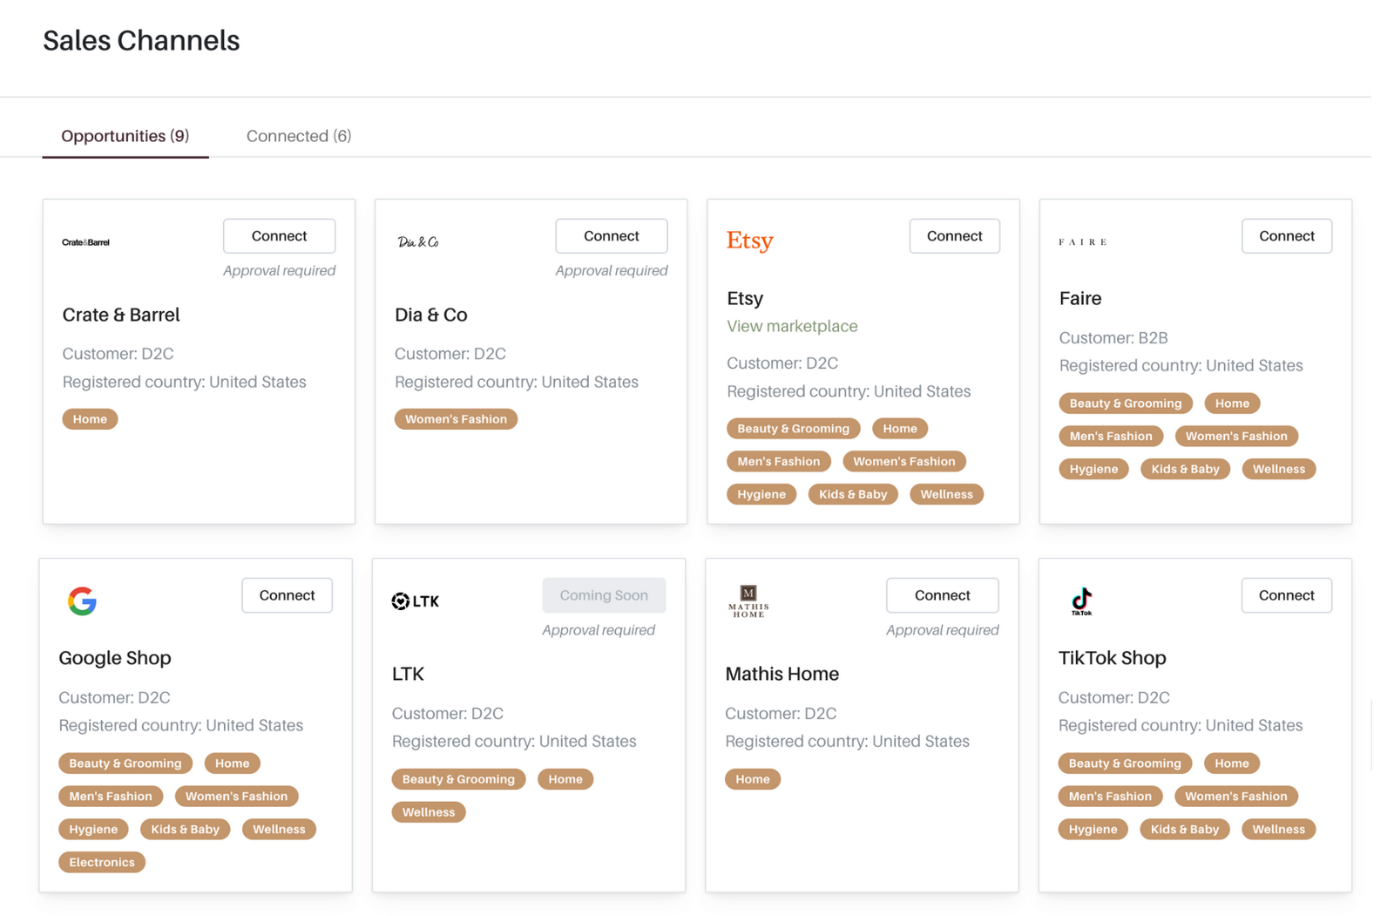
Task: Click Women's Fashion tag on Dia & Co
Action: pos(455,419)
